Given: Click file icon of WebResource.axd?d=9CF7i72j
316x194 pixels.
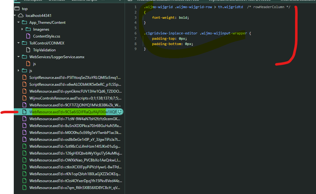Looking at the screenshot, I should point(24,105).
